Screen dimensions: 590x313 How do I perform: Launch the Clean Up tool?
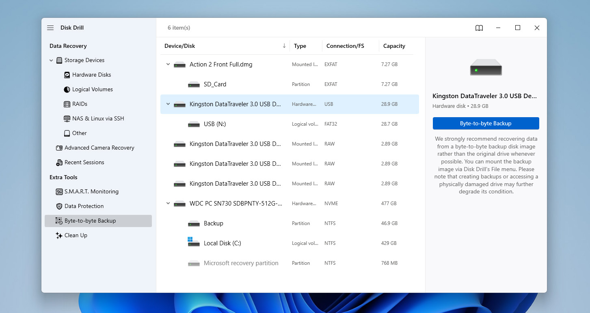(76, 235)
